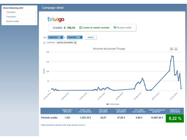
Task: Click the CPC medio column header
Action: click(x=139, y=111)
